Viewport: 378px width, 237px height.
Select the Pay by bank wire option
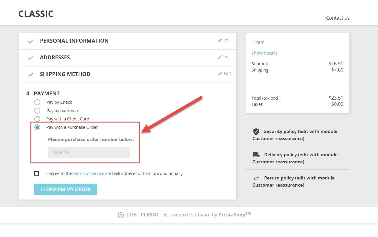pos(37,111)
